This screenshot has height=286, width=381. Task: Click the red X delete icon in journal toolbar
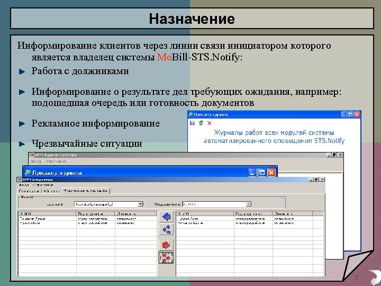coord(209,123)
